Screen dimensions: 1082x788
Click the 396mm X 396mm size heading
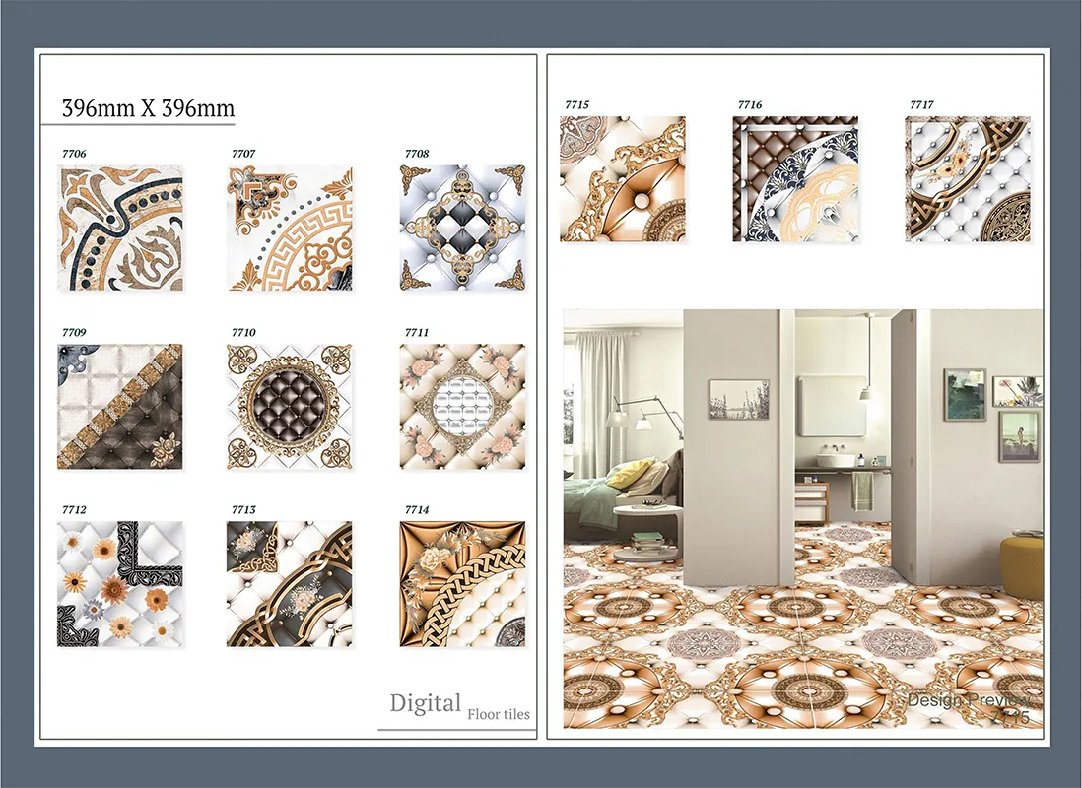[148, 108]
